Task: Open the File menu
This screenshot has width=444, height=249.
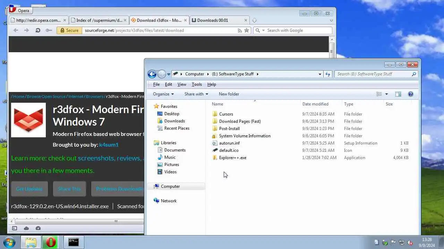Action: (156, 84)
